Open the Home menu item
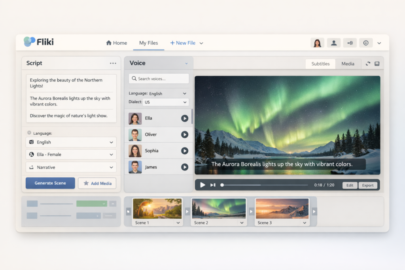The width and height of the screenshot is (405, 270). 116,43
